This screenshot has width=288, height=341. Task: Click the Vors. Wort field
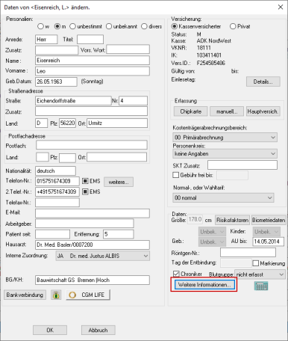(128, 49)
